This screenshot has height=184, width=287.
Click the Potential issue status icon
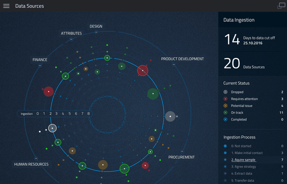pos(225,106)
